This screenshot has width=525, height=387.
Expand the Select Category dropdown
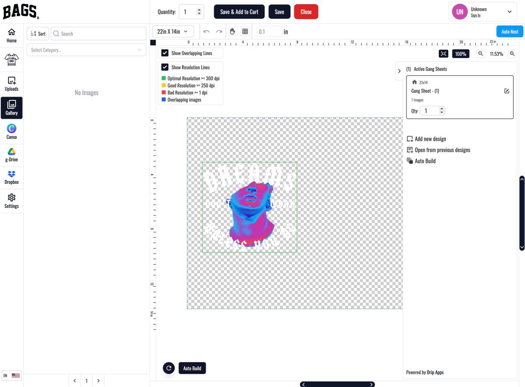coord(86,50)
